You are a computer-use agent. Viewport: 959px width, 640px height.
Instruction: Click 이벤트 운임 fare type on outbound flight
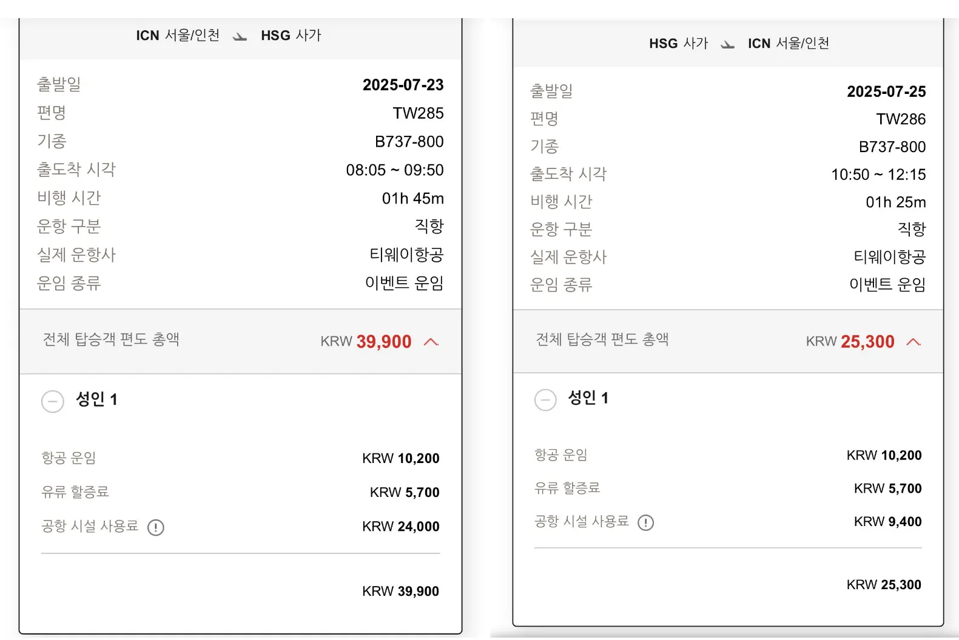(x=404, y=283)
